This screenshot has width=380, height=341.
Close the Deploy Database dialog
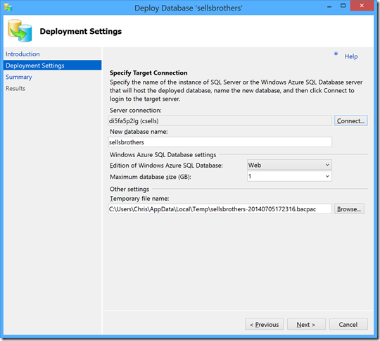click(x=362, y=6)
